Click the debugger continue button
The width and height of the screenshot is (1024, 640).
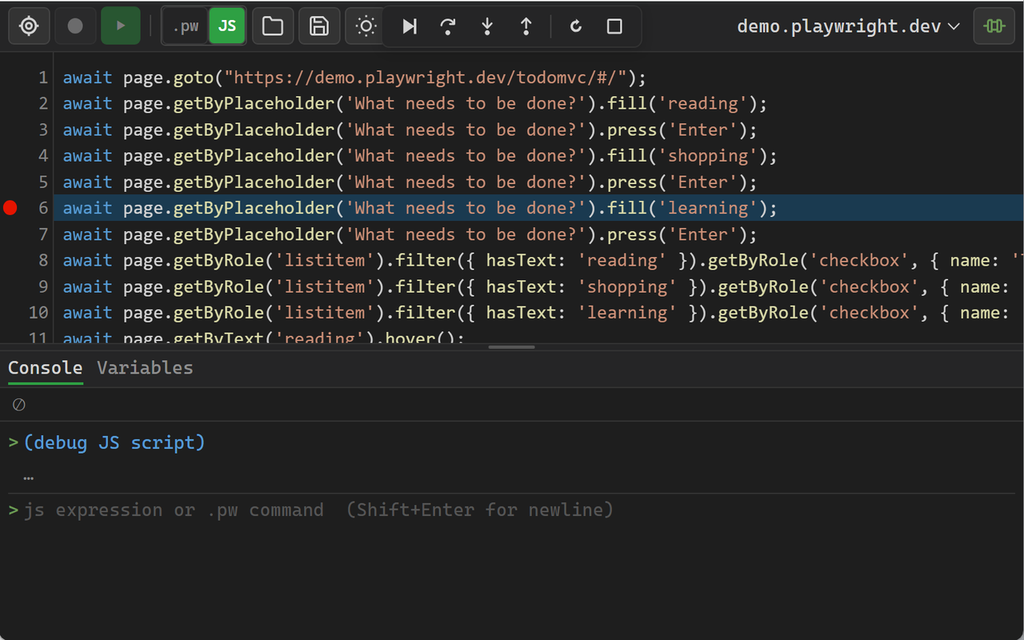pos(410,26)
